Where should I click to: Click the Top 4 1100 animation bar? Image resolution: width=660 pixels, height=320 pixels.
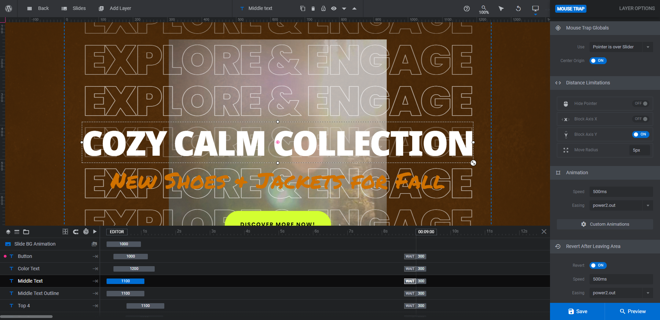(145, 306)
